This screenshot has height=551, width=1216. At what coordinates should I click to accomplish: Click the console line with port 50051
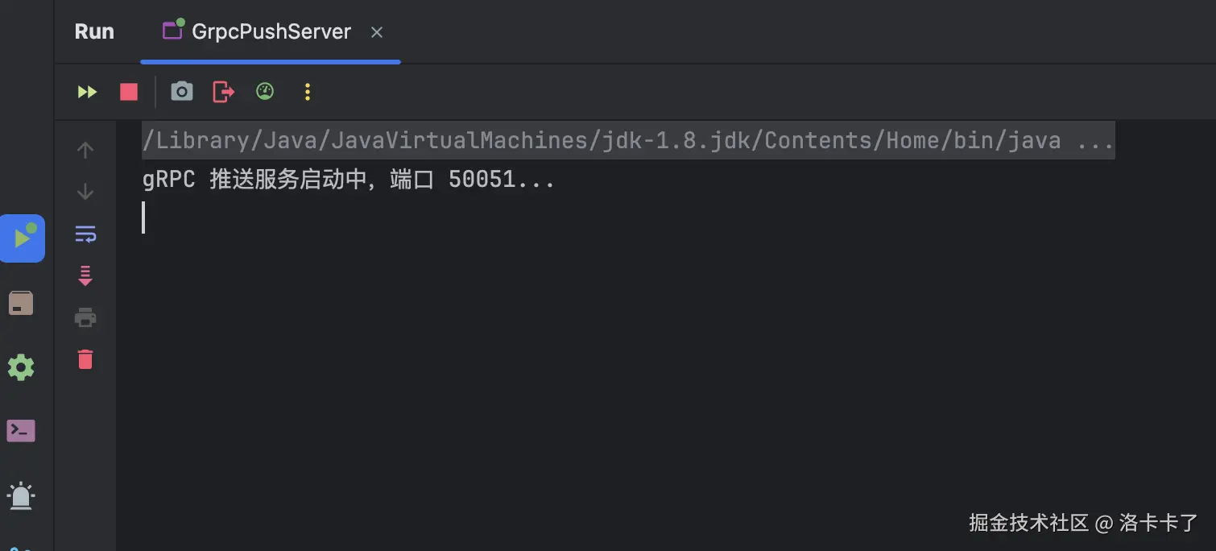(x=348, y=180)
